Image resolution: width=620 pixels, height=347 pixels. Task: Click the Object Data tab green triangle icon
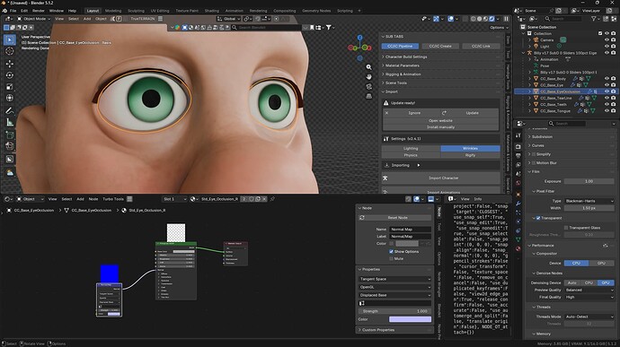coord(518,239)
